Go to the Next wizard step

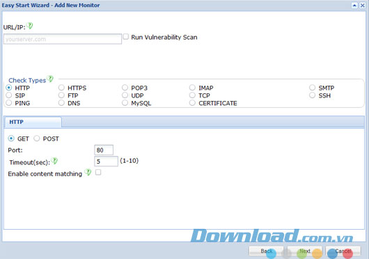pos(305,251)
